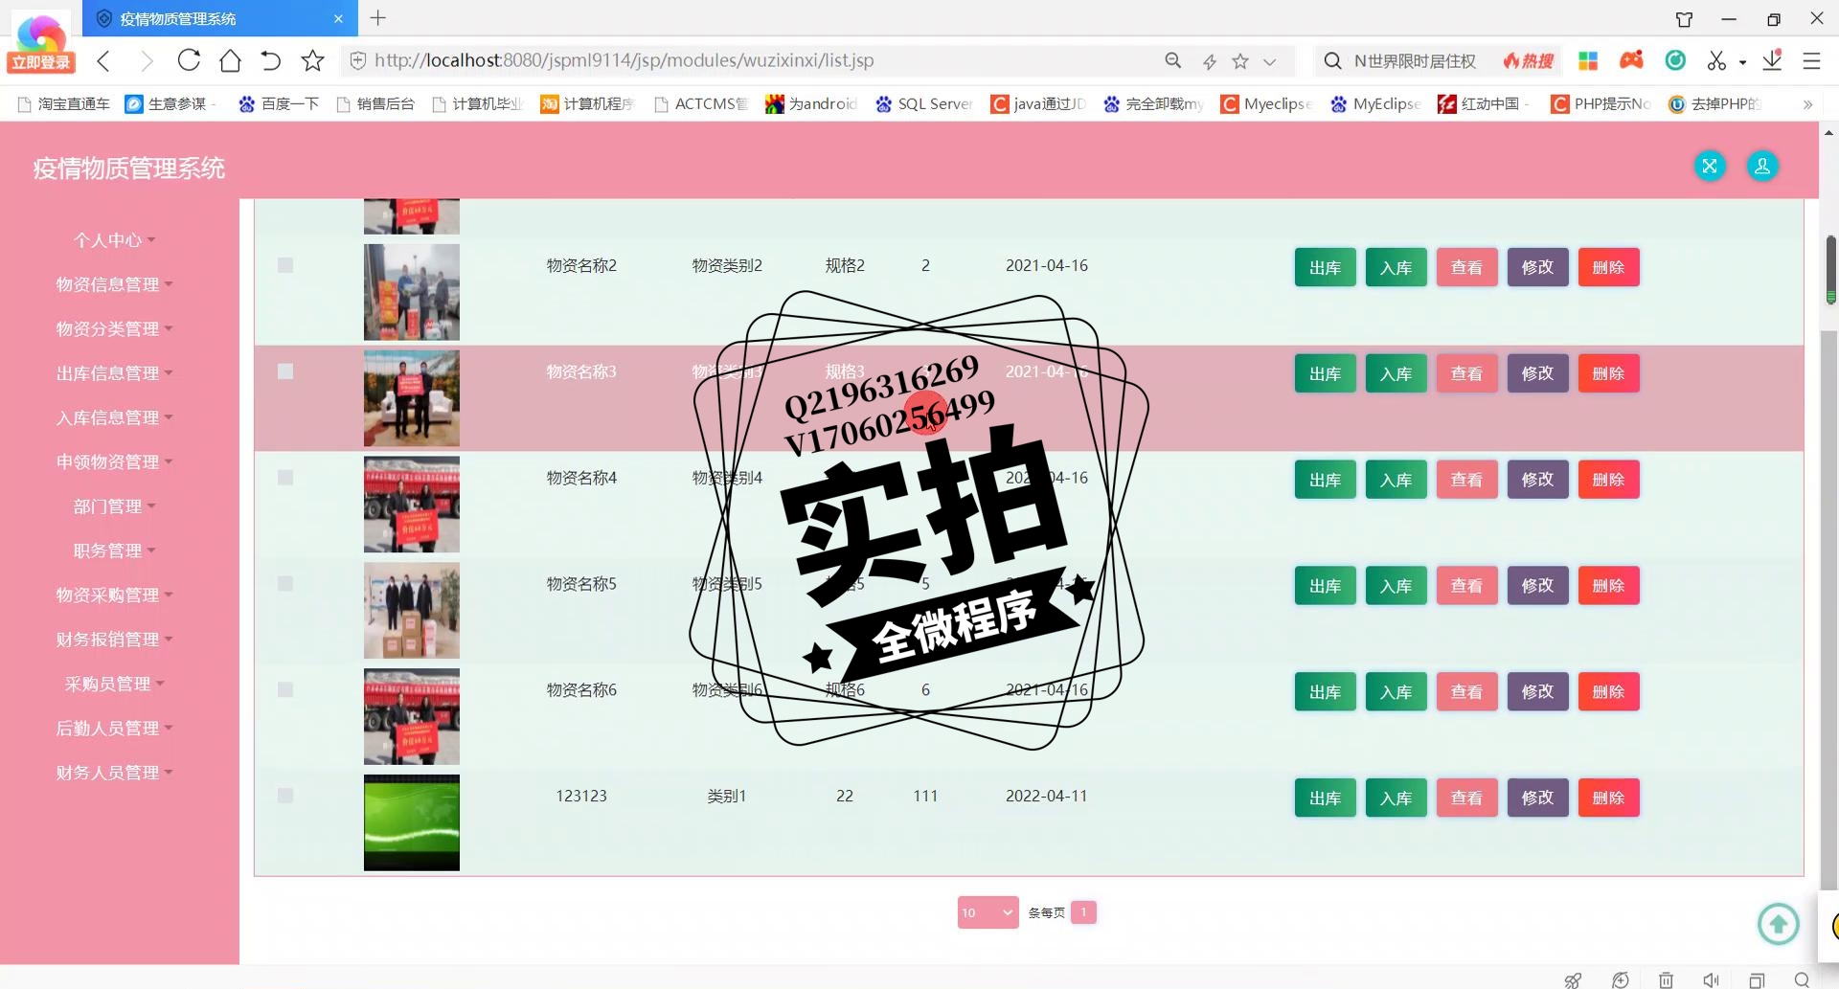Image resolution: width=1839 pixels, height=989 pixels.
Task: Open the 后勤人员管理 sidebar item
Action: (114, 728)
